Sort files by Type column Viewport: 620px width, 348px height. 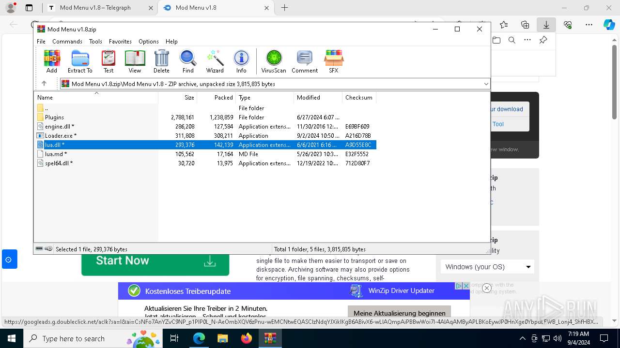pos(264,98)
